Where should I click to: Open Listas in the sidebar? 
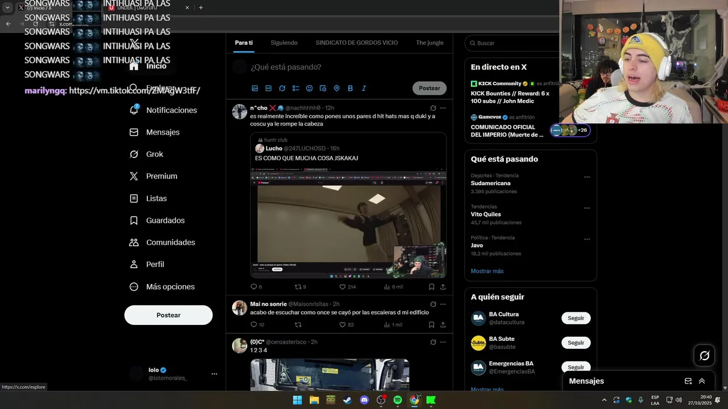point(148,198)
